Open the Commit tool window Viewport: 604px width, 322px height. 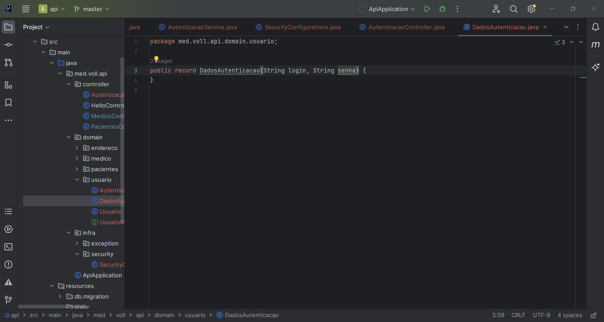(8, 45)
